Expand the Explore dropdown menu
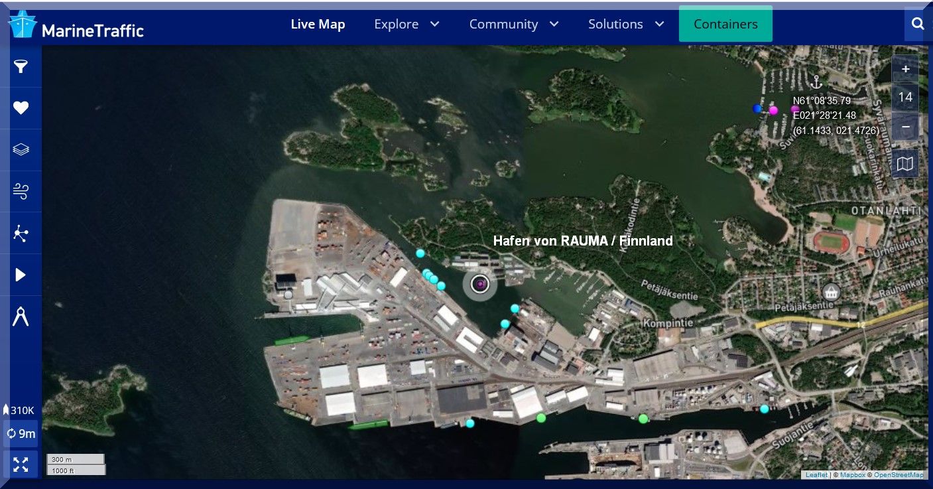Image resolution: width=933 pixels, height=489 pixels. click(406, 24)
